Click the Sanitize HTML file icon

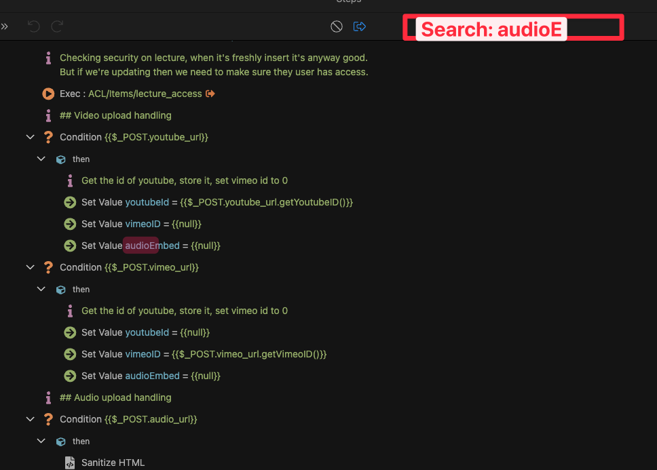70,463
